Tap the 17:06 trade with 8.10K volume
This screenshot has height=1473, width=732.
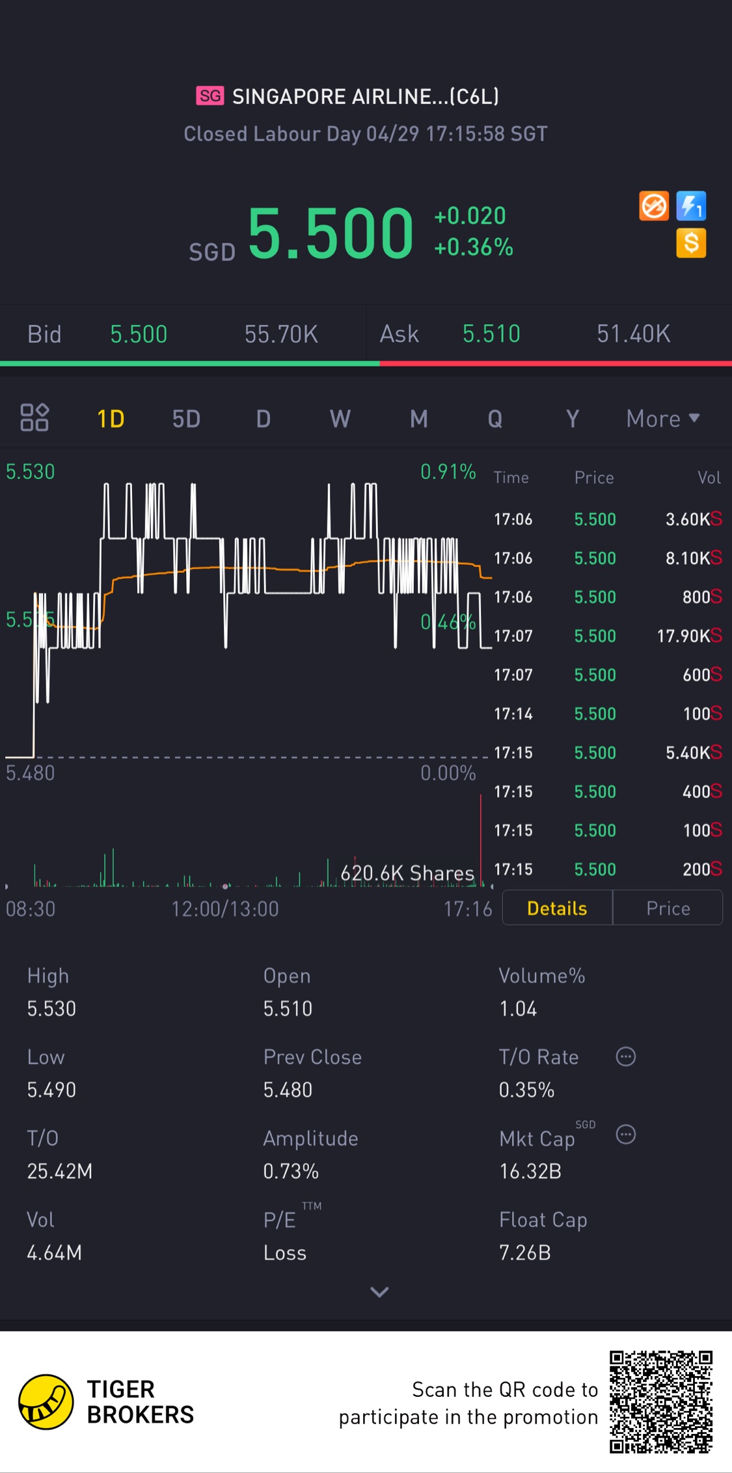pos(608,558)
